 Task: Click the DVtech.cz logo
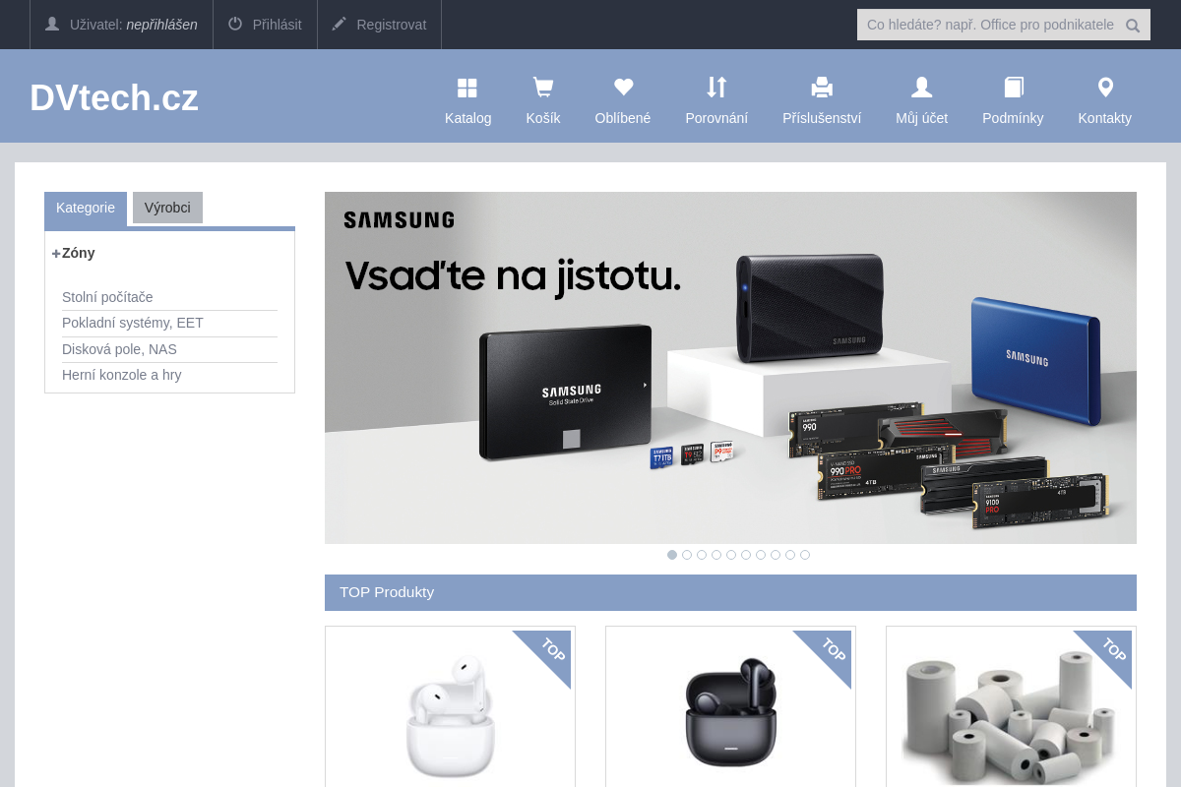click(x=114, y=97)
